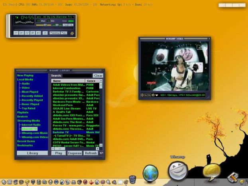Toggle the playlist editor PL button
Screen dimensions: 248x186
click(x=71, y=25)
